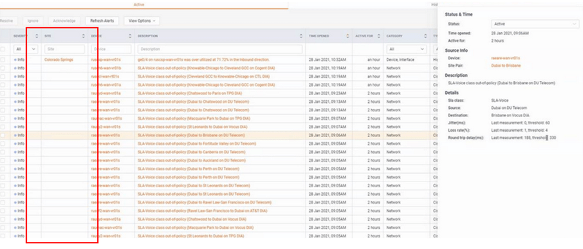
Task: Open the Dubai to Canberra alert description
Action: coord(192,152)
